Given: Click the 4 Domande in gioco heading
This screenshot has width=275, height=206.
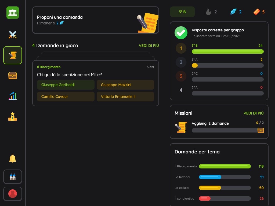Looking at the screenshot, I should click(x=55, y=46).
